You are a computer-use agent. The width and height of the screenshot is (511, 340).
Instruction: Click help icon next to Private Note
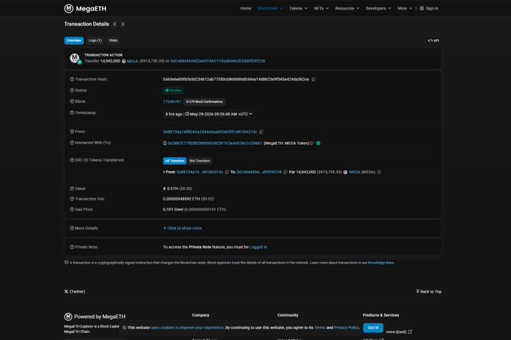[x=71, y=247]
